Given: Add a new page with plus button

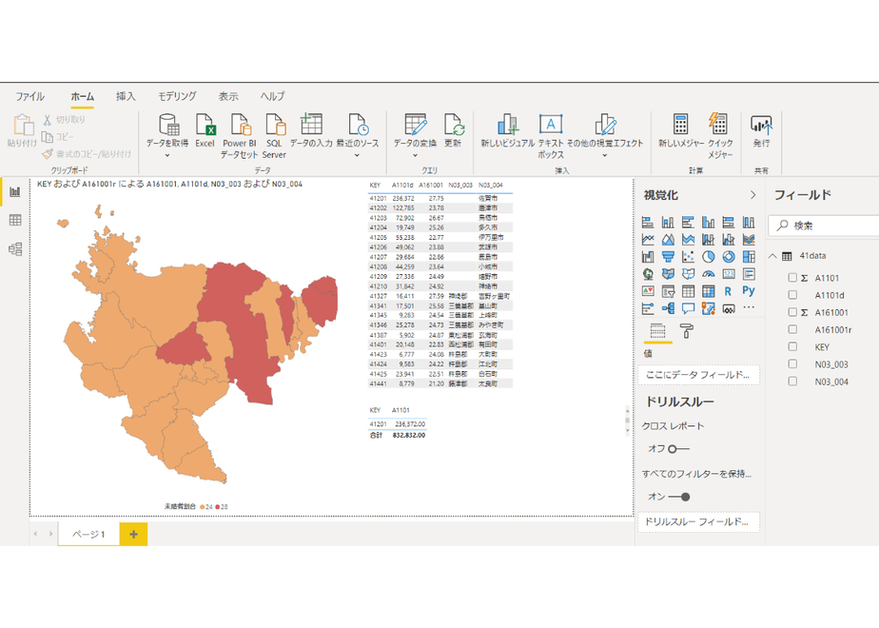Looking at the screenshot, I should pos(133,535).
